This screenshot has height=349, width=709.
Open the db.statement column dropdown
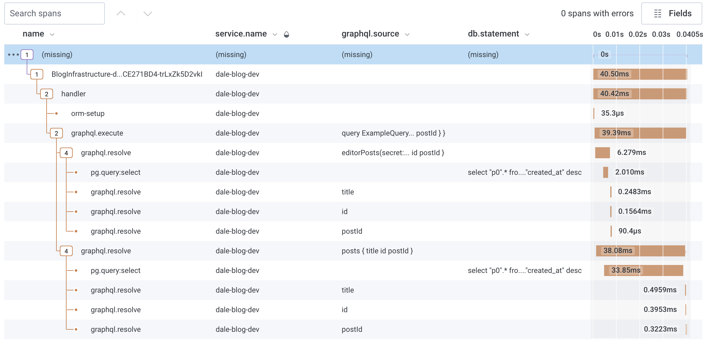[527, 34]
